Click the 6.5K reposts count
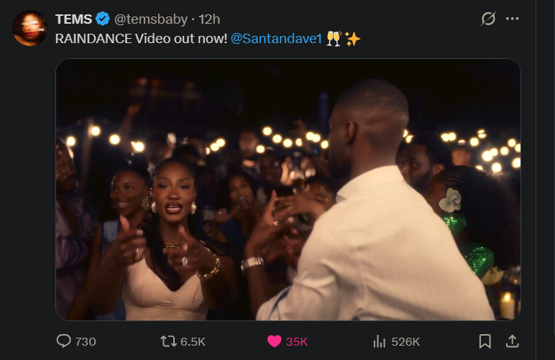This screenshot has height=360, width=555. pos(193,341)
